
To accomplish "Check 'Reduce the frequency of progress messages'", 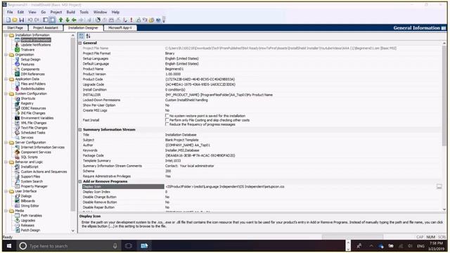I will [x=167, y=124].
